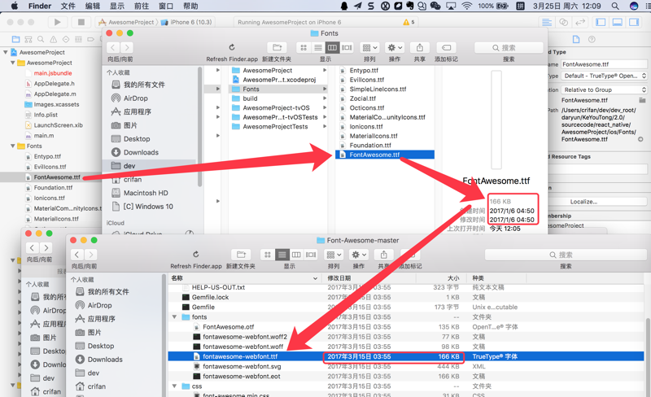Click the new folder icon in the Fonts window
651x397 pixels.
coord(277,47)
